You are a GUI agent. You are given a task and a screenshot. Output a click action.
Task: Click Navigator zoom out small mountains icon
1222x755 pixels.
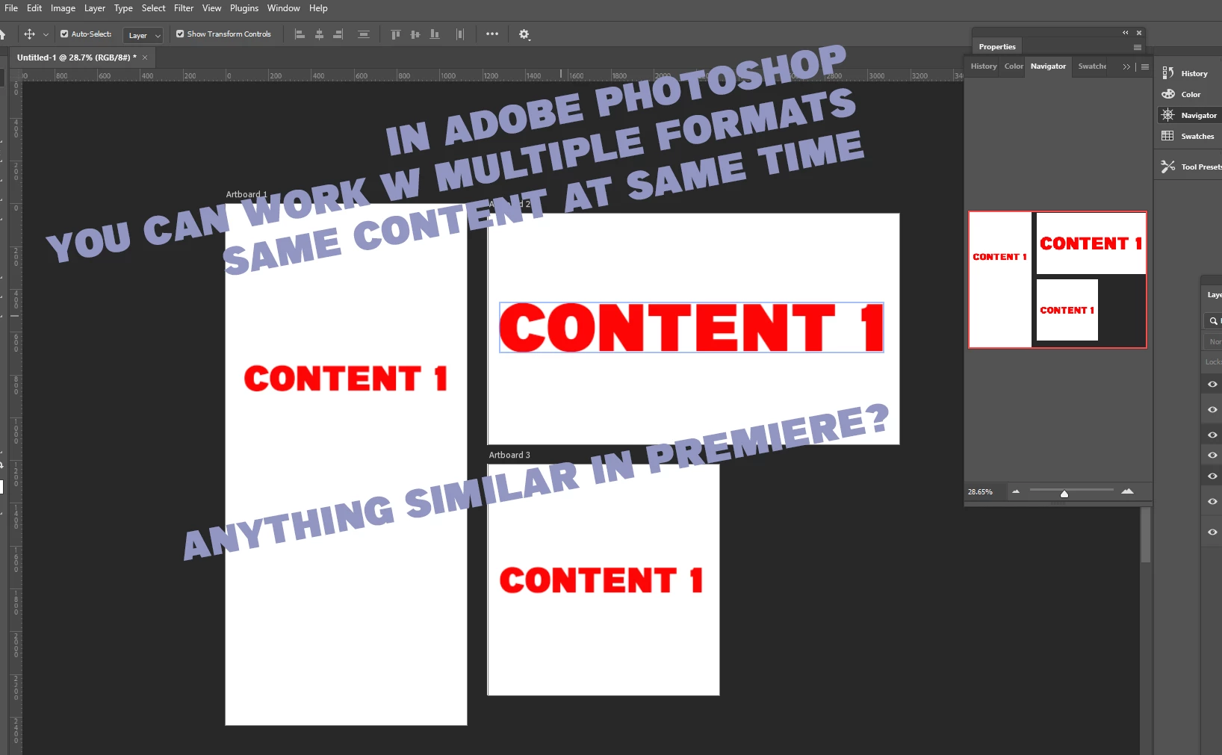point(1016,491)
